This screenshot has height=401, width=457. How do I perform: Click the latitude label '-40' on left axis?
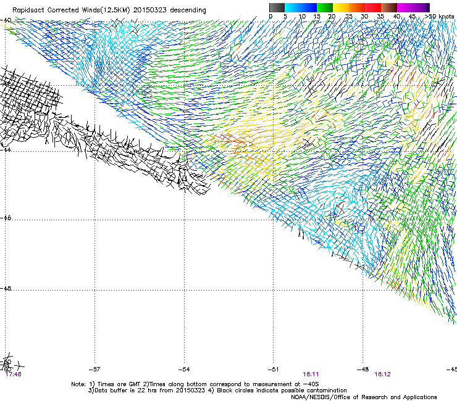(6, 20)
